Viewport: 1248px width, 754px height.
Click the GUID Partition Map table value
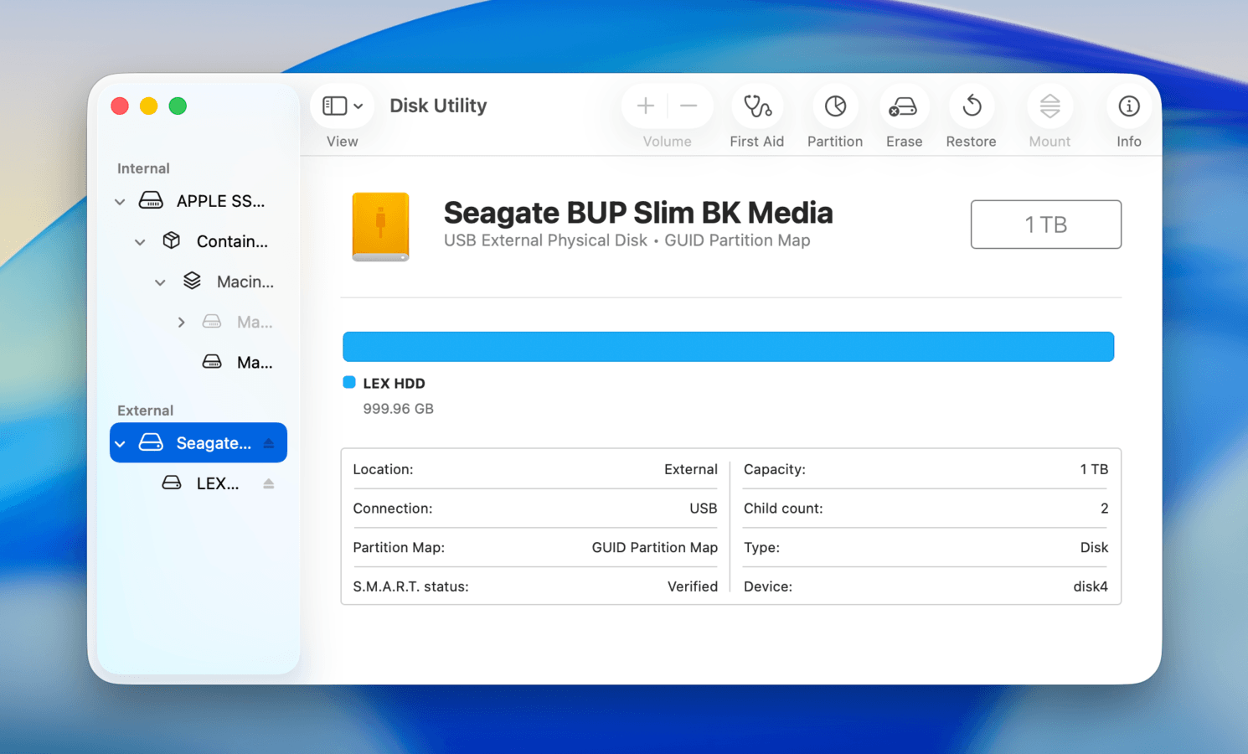click(x=655, y=547)
